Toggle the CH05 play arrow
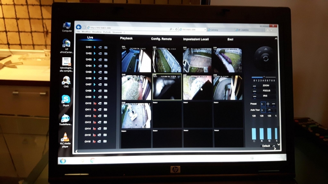 tap(95, 72)
